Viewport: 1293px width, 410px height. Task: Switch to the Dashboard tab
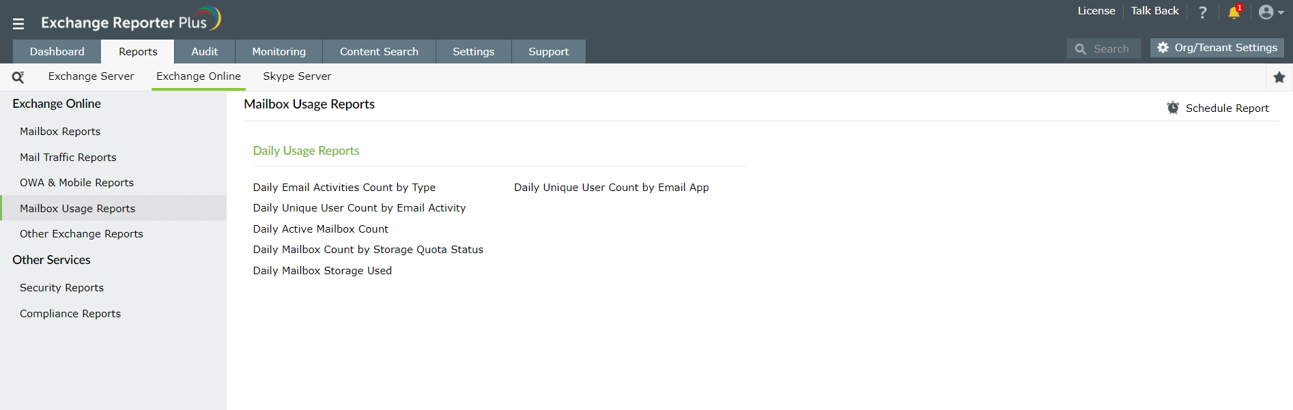coord(57,52)
